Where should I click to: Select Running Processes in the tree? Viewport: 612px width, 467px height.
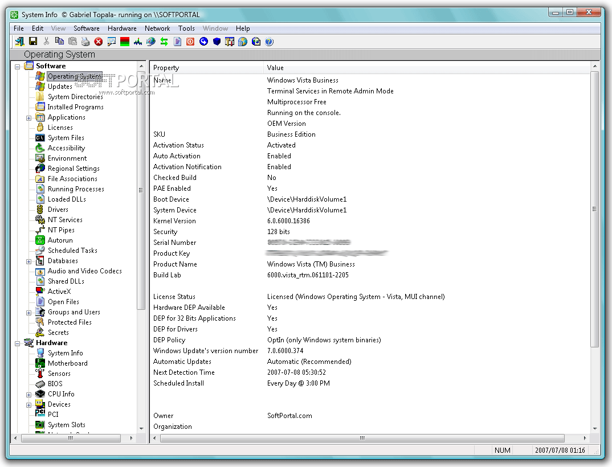click(x=76, y=189)
